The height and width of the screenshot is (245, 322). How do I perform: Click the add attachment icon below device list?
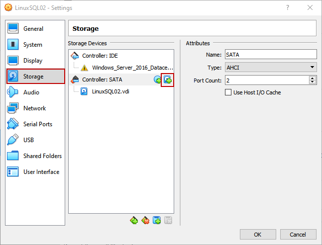click(157, 220)
